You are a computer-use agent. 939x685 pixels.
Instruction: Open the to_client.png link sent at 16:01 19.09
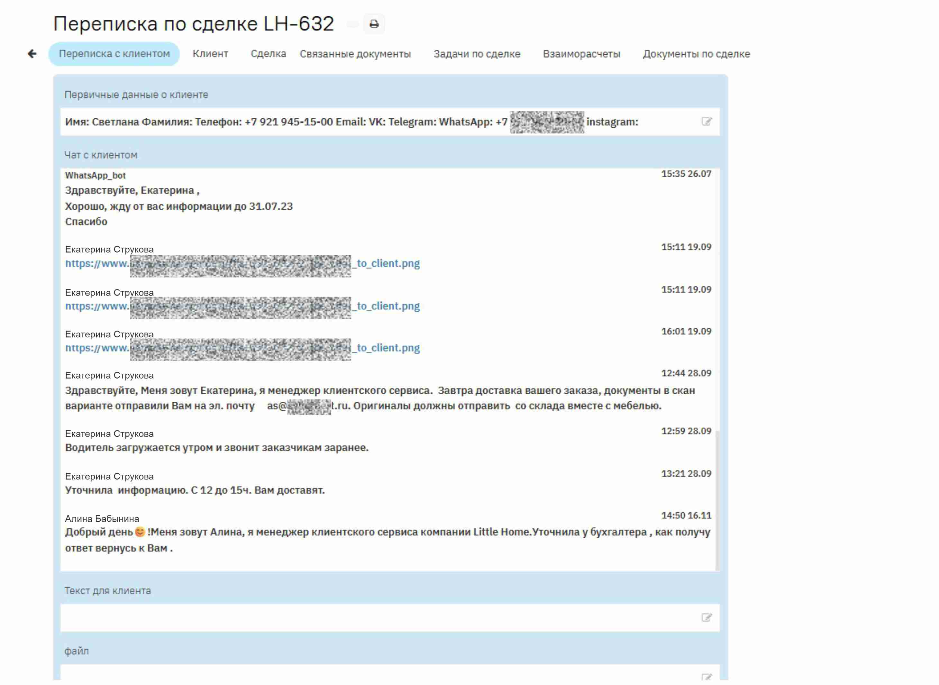242,348
